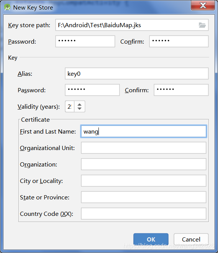Viewport: 218px width, 253px height.
Task: Edit the Alias field containing key0
Action: coord(137,73)
